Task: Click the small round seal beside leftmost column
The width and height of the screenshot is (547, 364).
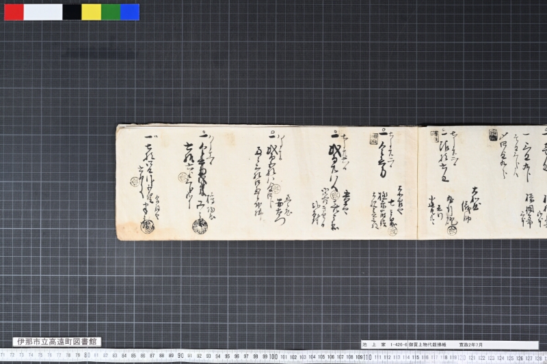Action: tap(135, 182)
